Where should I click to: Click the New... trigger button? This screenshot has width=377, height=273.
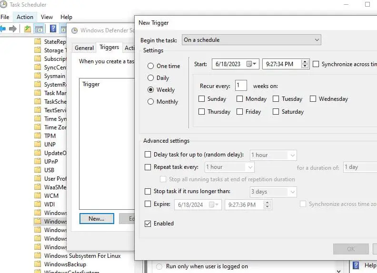click(96, 218)
